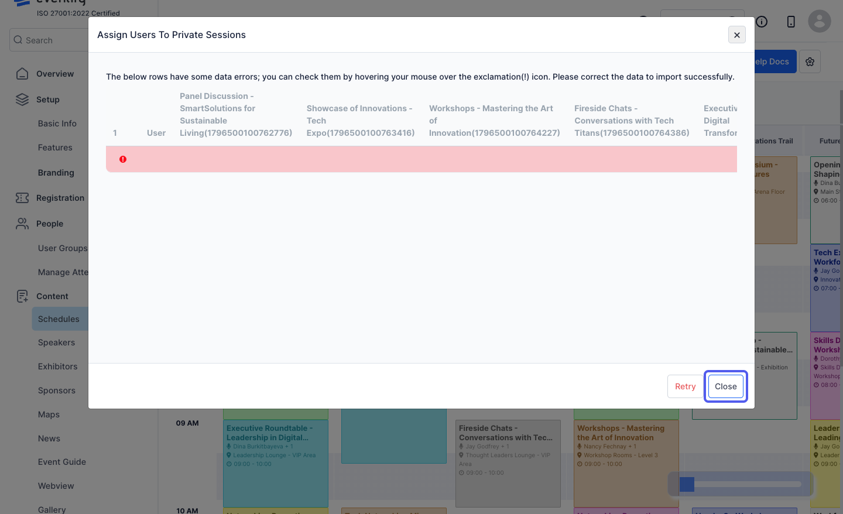The width and height of the screenshot is (843, 514).
Task: Click the mobile preview phone icon
Action: coord(791,22)
